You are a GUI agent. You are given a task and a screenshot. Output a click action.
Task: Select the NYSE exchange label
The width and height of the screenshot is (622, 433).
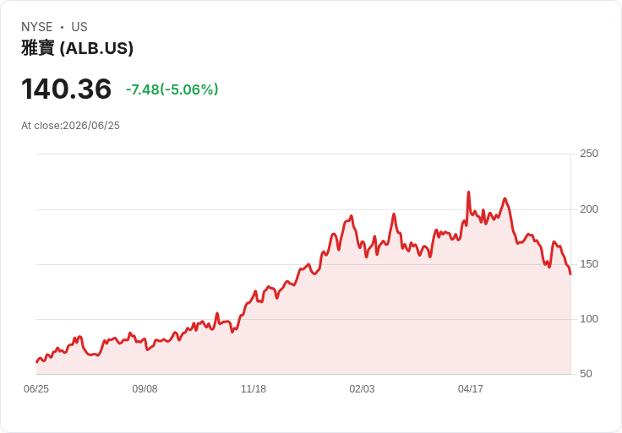pyautogui.click(x=37, y=27)
